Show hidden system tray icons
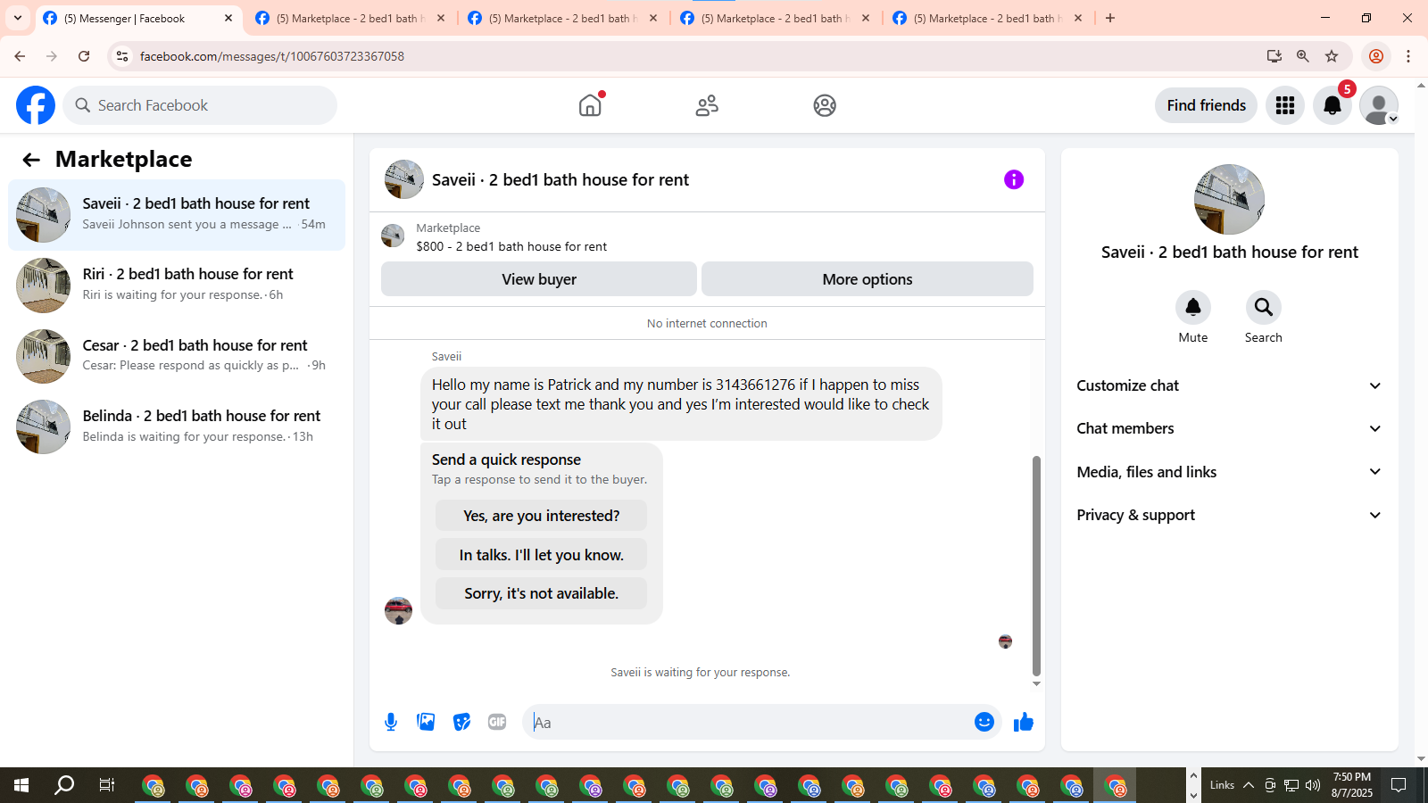Viewport: 1428px width, 803px height. (x=1249, y=785)
